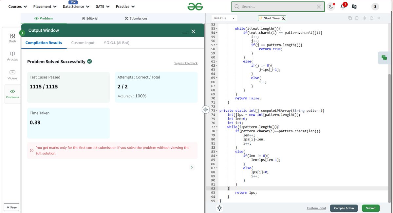Clear the search box with the X

click(319, 7)
